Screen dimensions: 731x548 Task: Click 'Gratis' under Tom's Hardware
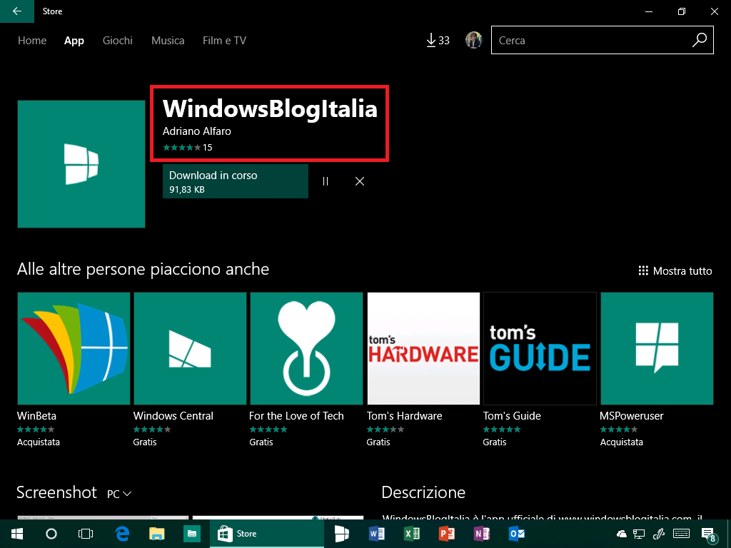click(378, 442)
